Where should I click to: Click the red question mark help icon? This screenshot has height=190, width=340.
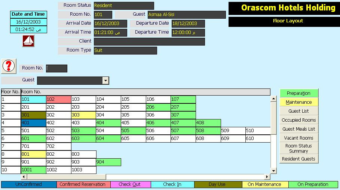(x=9, y=66)
